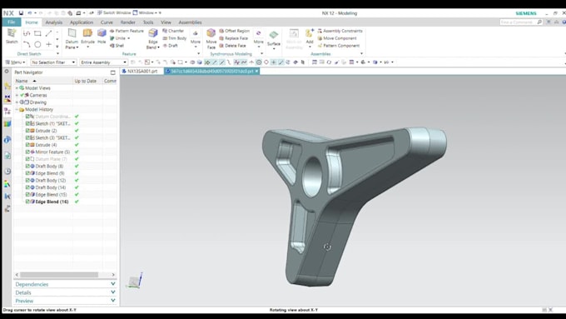Click the save icon in title bar

tap(21, 13)
